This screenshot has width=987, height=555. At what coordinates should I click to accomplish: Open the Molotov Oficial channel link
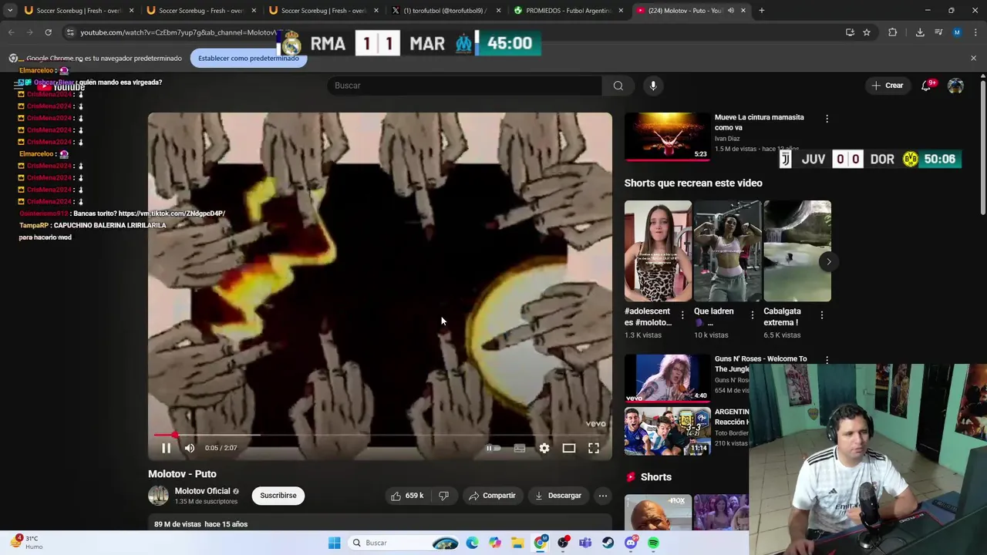202,491
